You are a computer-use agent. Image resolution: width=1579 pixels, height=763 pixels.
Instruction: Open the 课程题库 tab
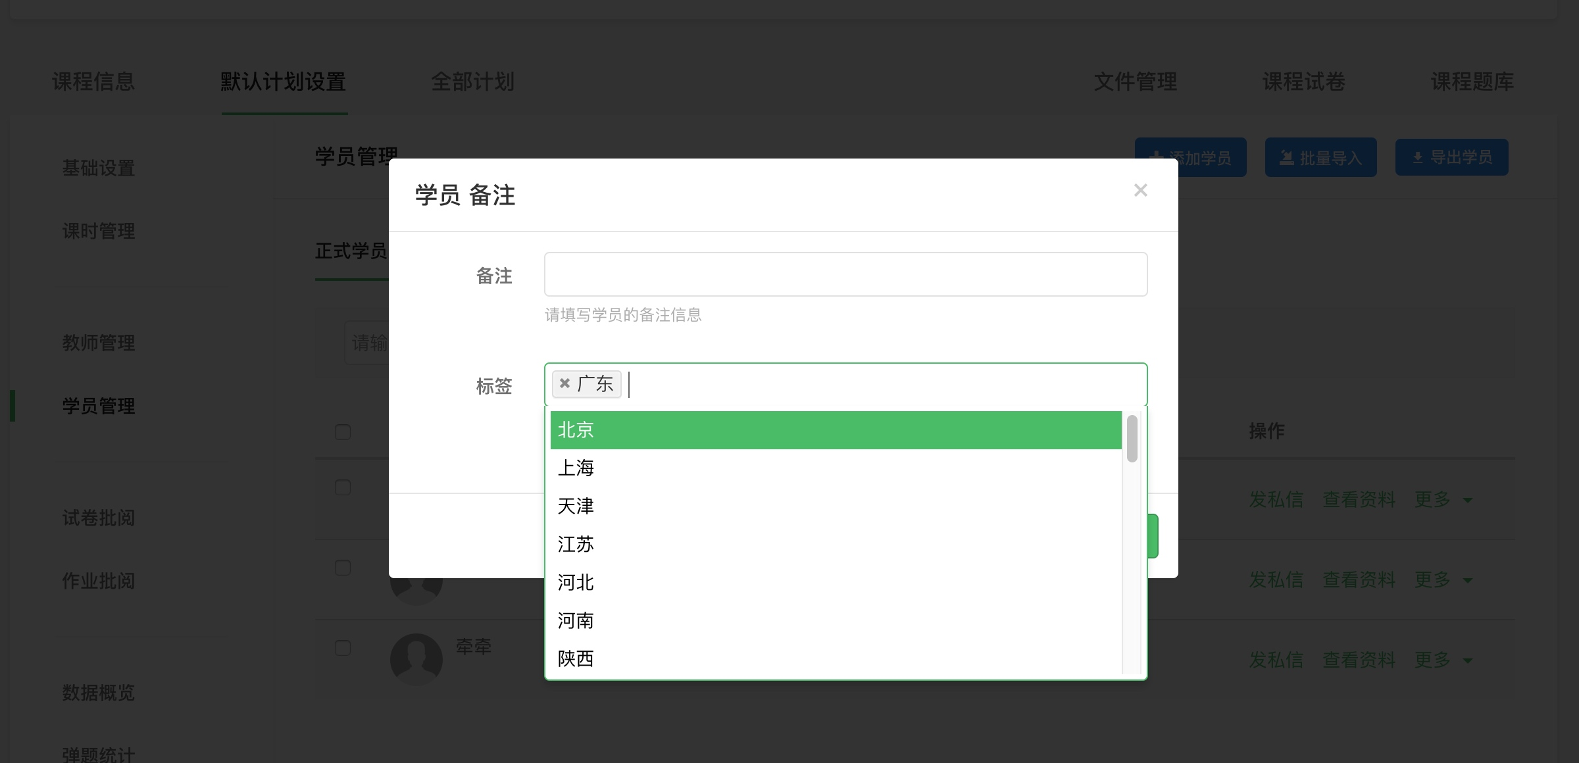click(x=1472, y=82)
